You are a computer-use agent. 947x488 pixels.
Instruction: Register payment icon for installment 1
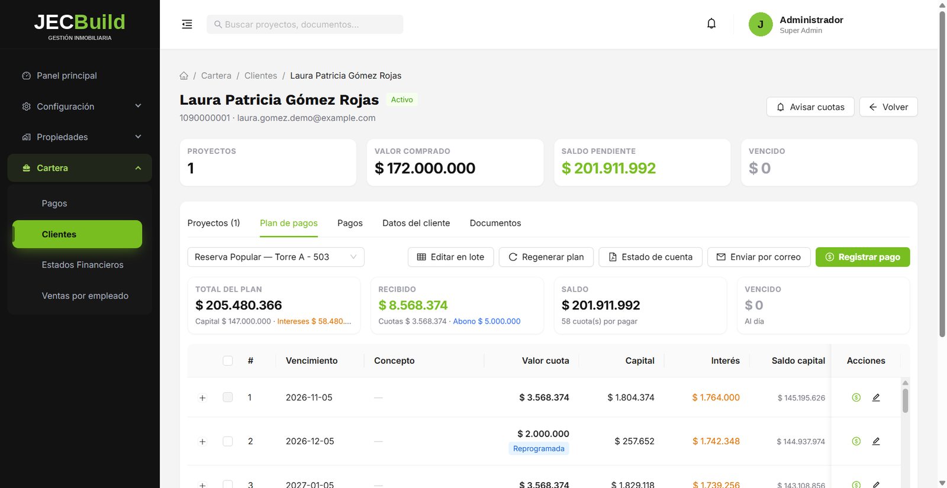coord(856,397)
